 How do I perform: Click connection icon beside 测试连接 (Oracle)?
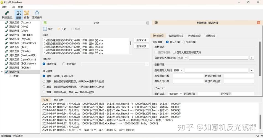coord(7,51)
